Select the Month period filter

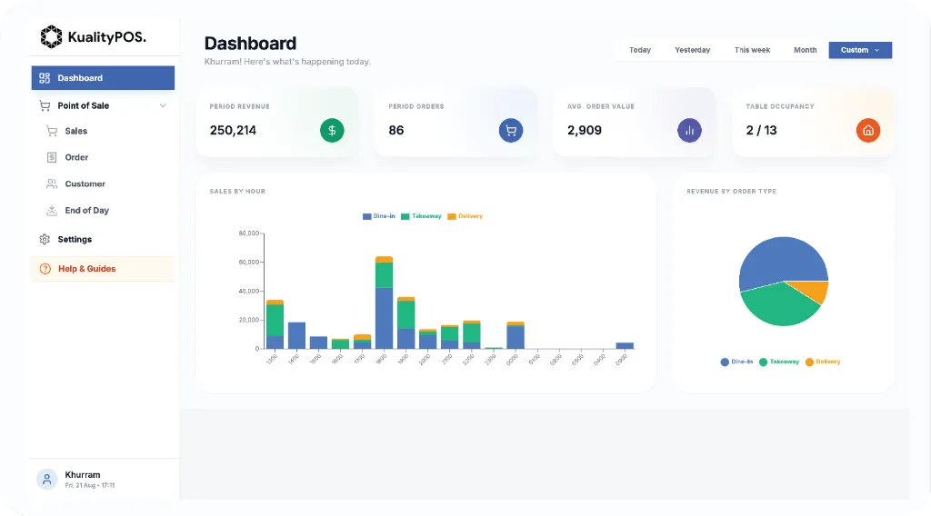click(x=806, y=50)
